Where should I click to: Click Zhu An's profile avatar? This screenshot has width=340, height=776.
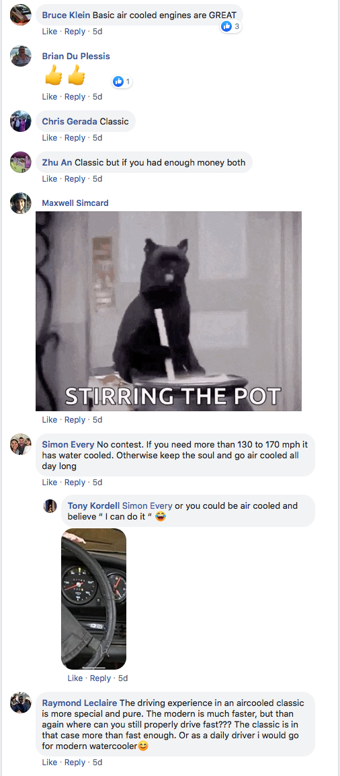tap(21, 162)
